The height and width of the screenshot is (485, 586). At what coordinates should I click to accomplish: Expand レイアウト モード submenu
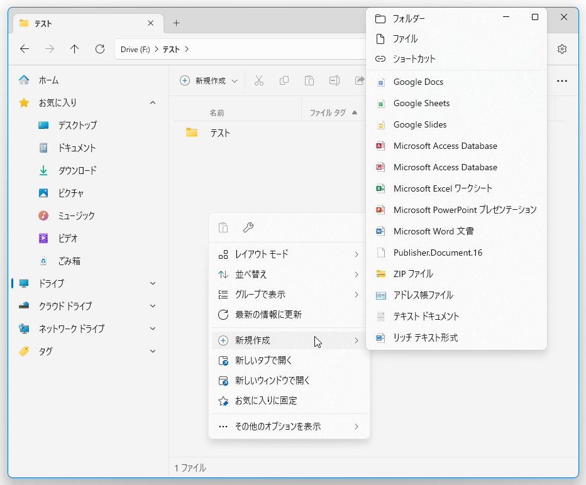[289, 254]
